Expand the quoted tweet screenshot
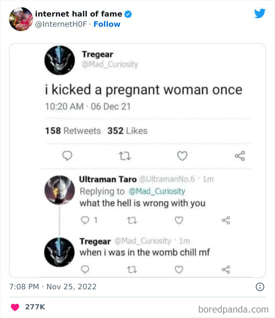This screenshot has width=275, height=318. (x=137, y=161)
